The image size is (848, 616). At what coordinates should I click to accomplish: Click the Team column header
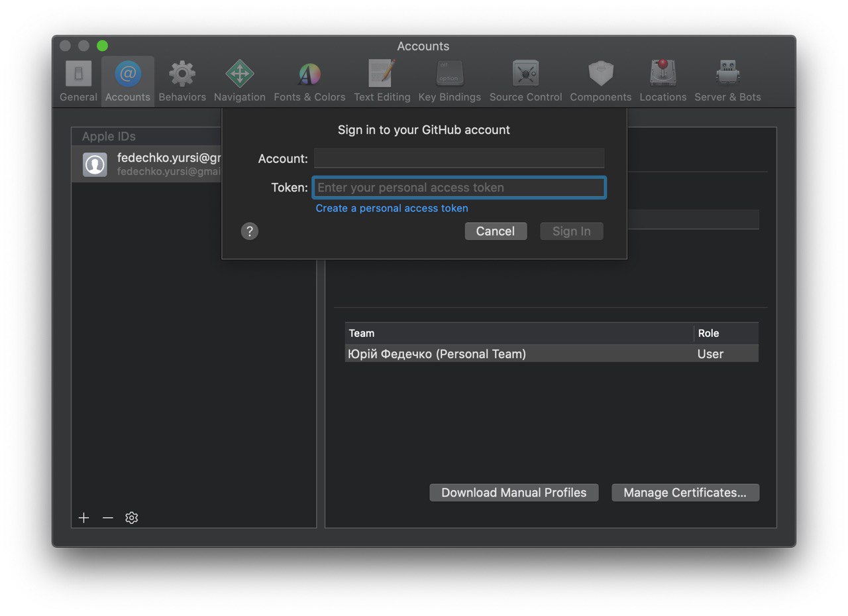pyautogui.click(x=519, y=334)
